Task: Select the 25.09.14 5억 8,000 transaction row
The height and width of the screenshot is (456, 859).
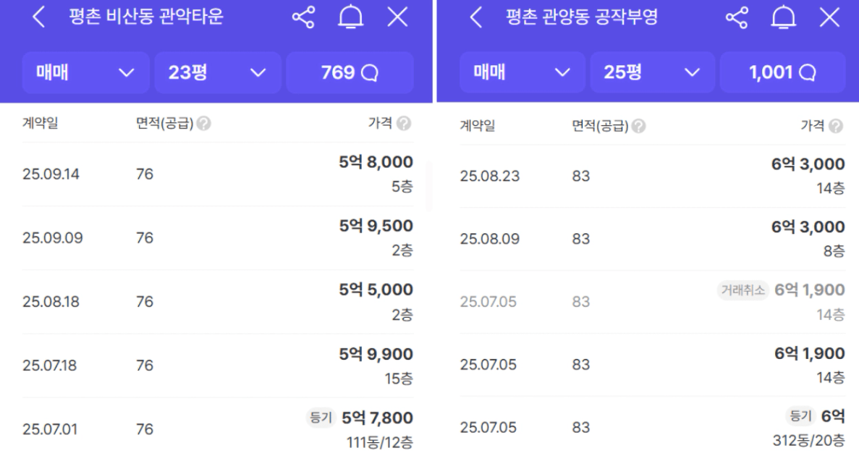Action: (x=217, y=174)
